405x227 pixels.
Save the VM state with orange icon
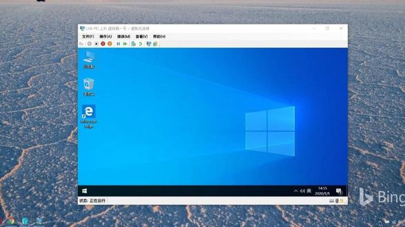coord(109,44)
